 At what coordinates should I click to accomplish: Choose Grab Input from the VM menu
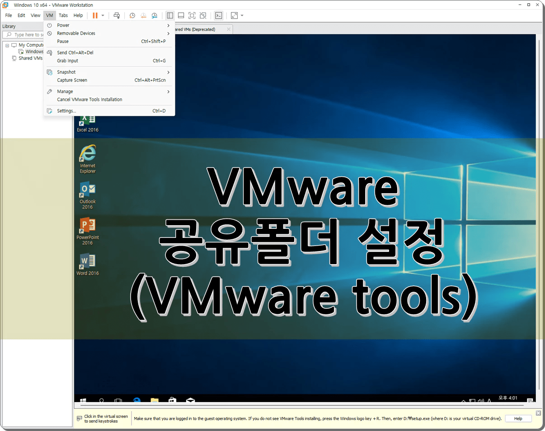coord(109,61)
